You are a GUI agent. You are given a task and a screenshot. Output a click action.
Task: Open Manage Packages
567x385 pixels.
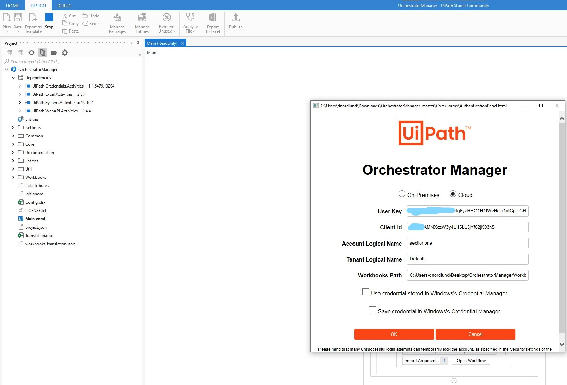point(117,23)
